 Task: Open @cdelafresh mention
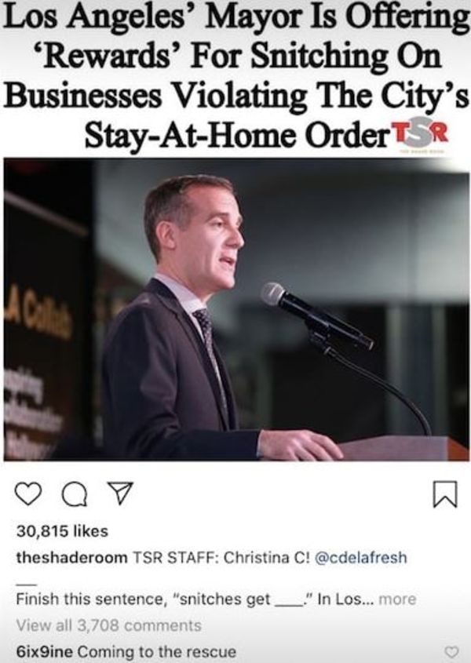point(361,558)
